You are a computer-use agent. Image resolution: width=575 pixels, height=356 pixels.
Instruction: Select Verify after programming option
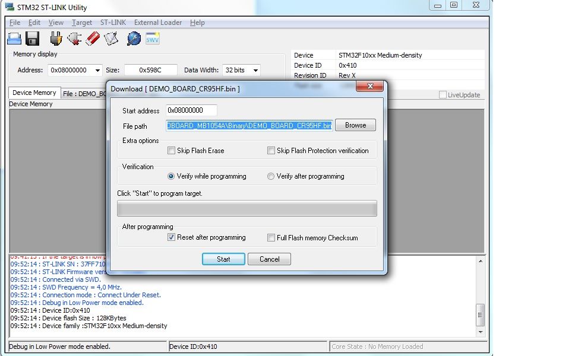(271, 176)
